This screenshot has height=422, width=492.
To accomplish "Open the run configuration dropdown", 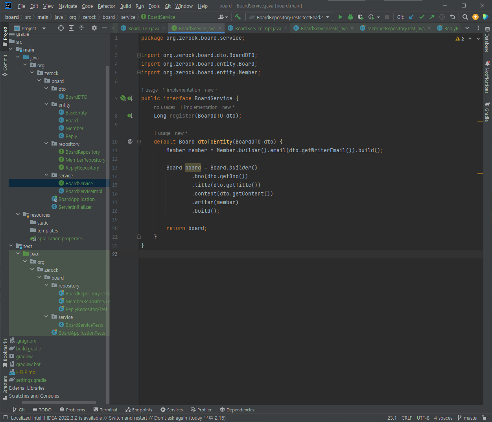I will (289, 17).
